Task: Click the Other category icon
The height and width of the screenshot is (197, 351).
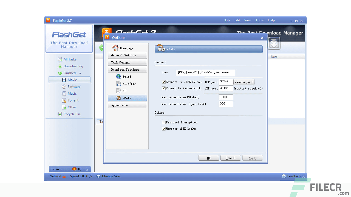Action: click(64, 107)
